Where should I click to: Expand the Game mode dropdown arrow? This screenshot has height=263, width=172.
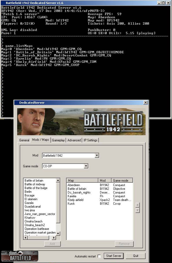[86, 166]
